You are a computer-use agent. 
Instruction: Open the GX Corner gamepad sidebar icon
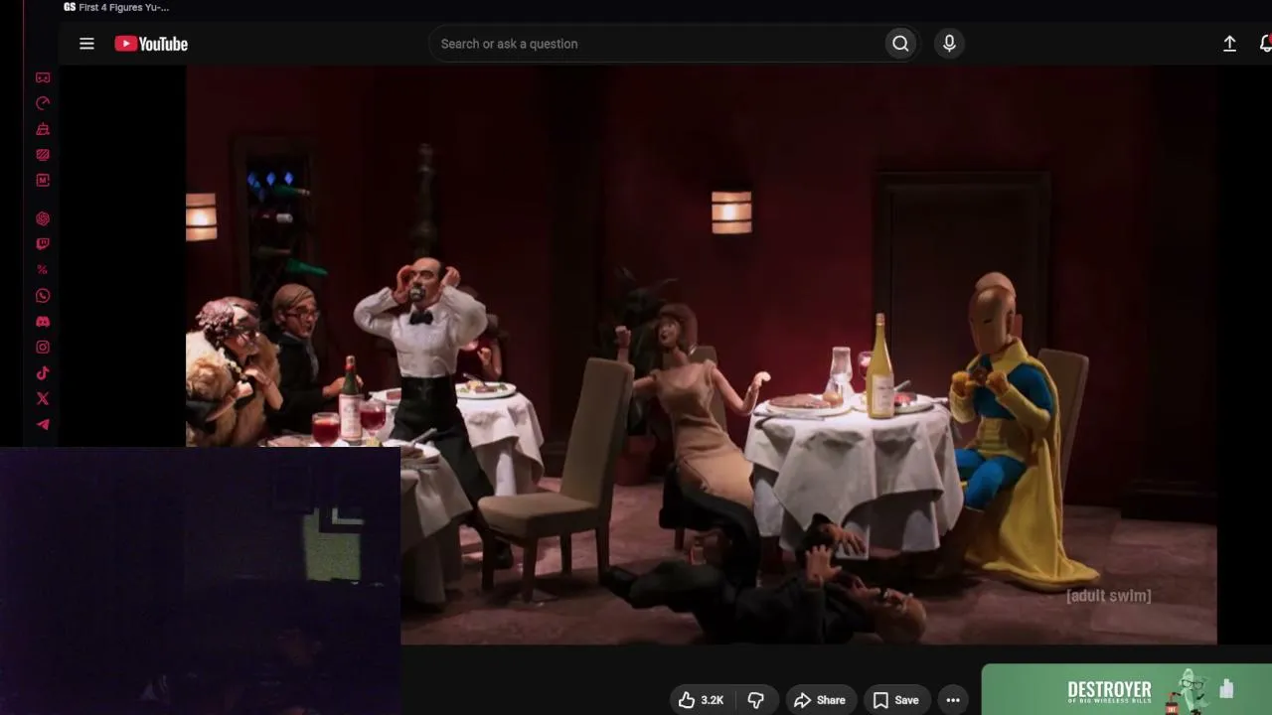43,77
